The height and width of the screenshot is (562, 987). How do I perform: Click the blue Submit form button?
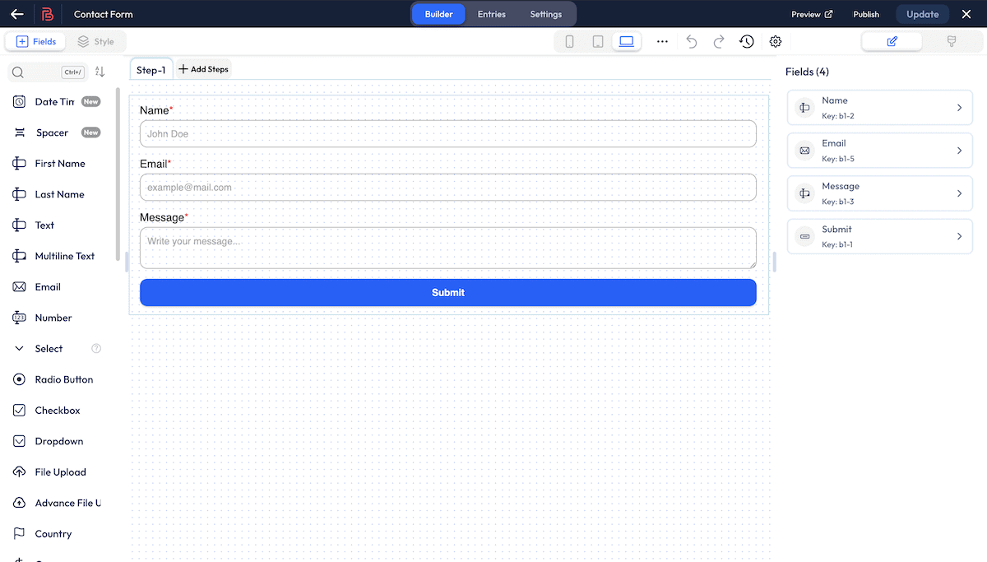coord(448,292)
